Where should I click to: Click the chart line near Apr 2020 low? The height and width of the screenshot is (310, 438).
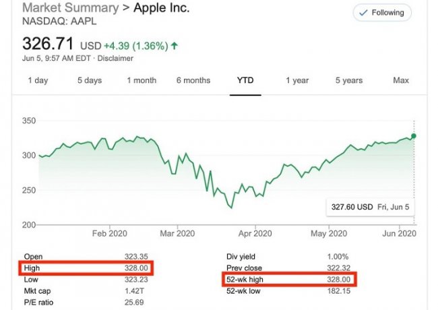pos(232,207)
